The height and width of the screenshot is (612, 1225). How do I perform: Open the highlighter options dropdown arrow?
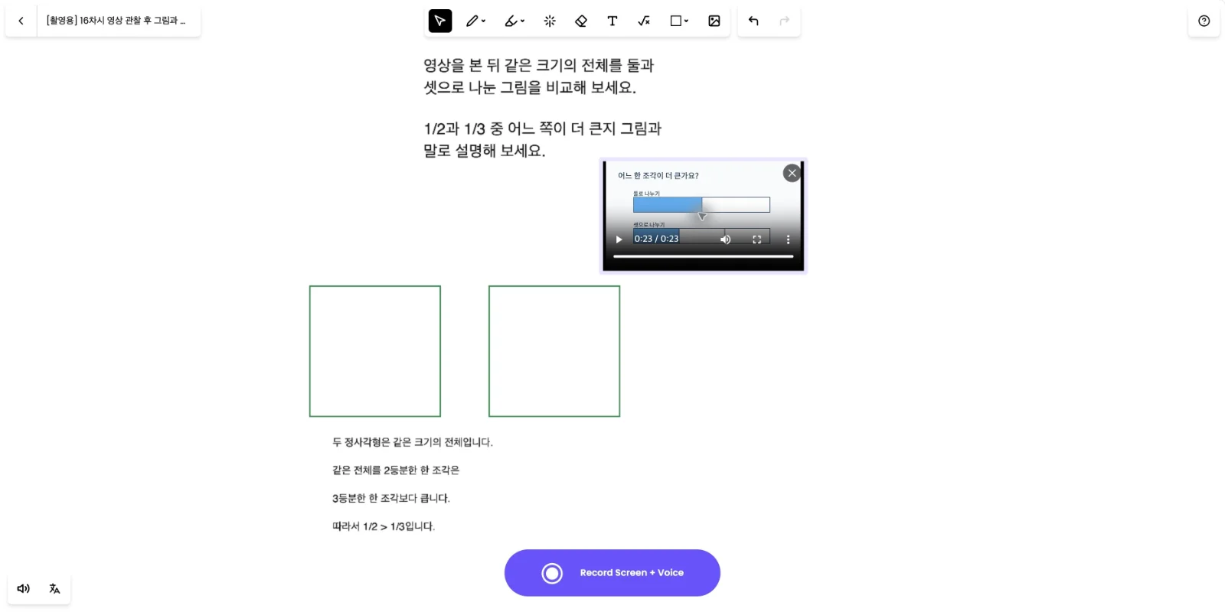[x=523, y=21]
